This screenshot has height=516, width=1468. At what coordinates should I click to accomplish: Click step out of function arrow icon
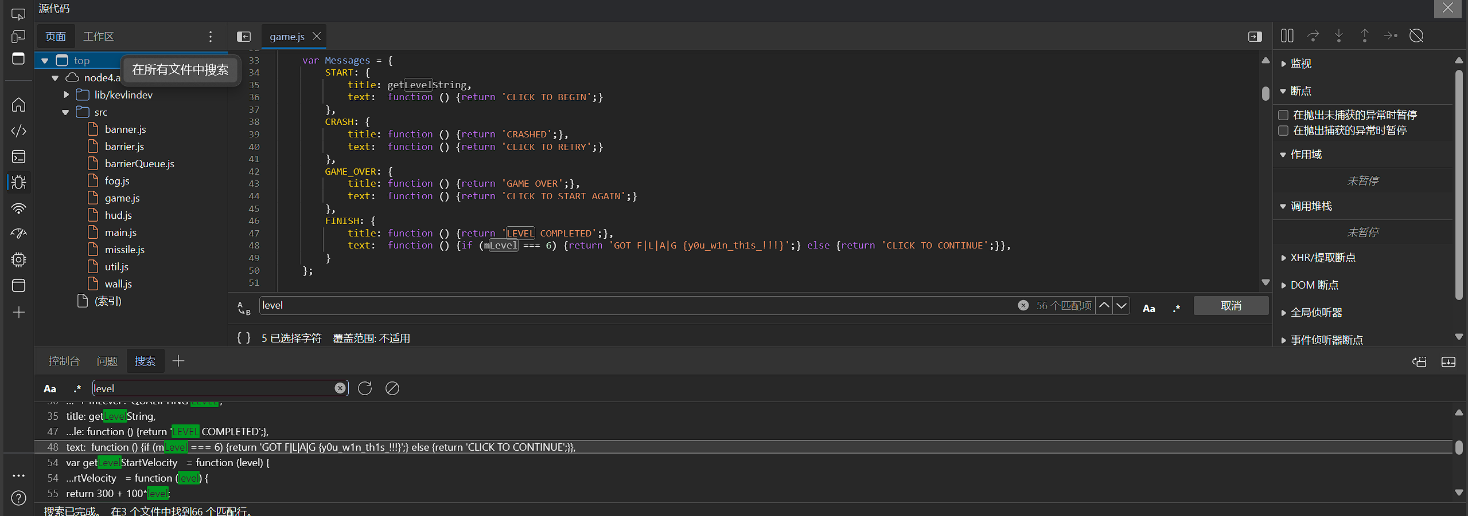pos(1365,36)
